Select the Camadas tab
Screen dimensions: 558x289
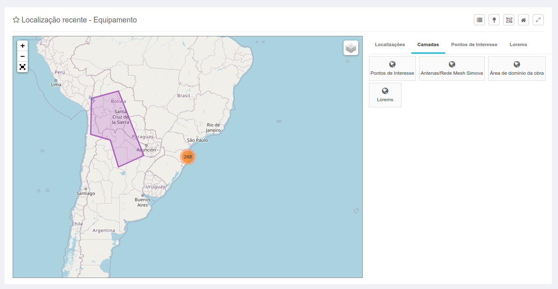(x=428, y=44)
